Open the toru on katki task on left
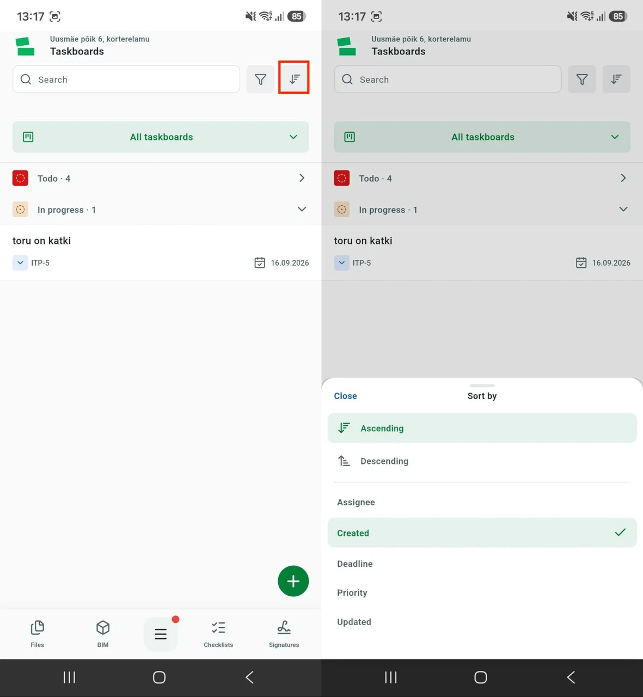The image size is (643, 697). click(161, 252)
